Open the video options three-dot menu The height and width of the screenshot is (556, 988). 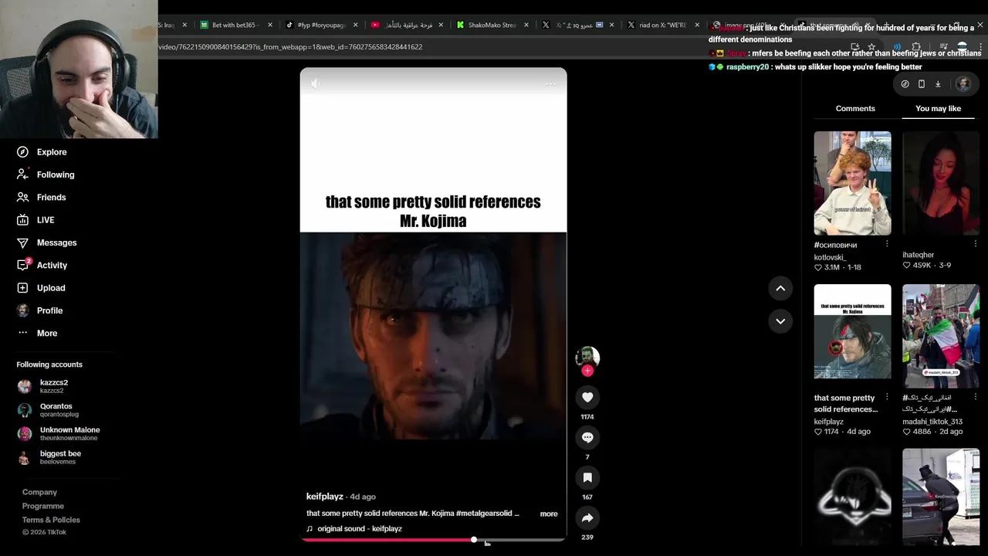tap(550, 83)
